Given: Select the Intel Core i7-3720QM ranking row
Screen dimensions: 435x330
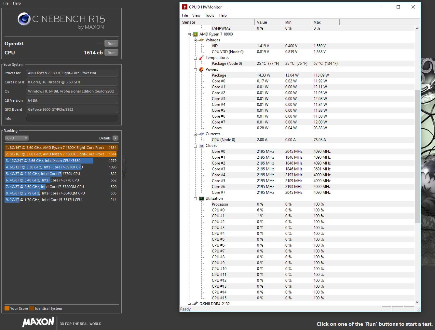Looking at the screenshot, I should (61, 187).
